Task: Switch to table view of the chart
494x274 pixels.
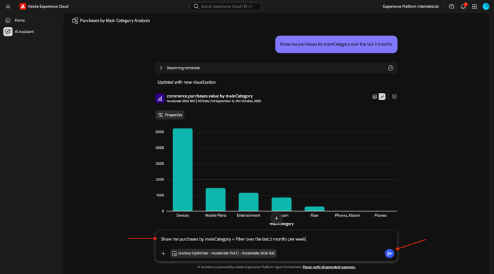Action: point(374,97)
